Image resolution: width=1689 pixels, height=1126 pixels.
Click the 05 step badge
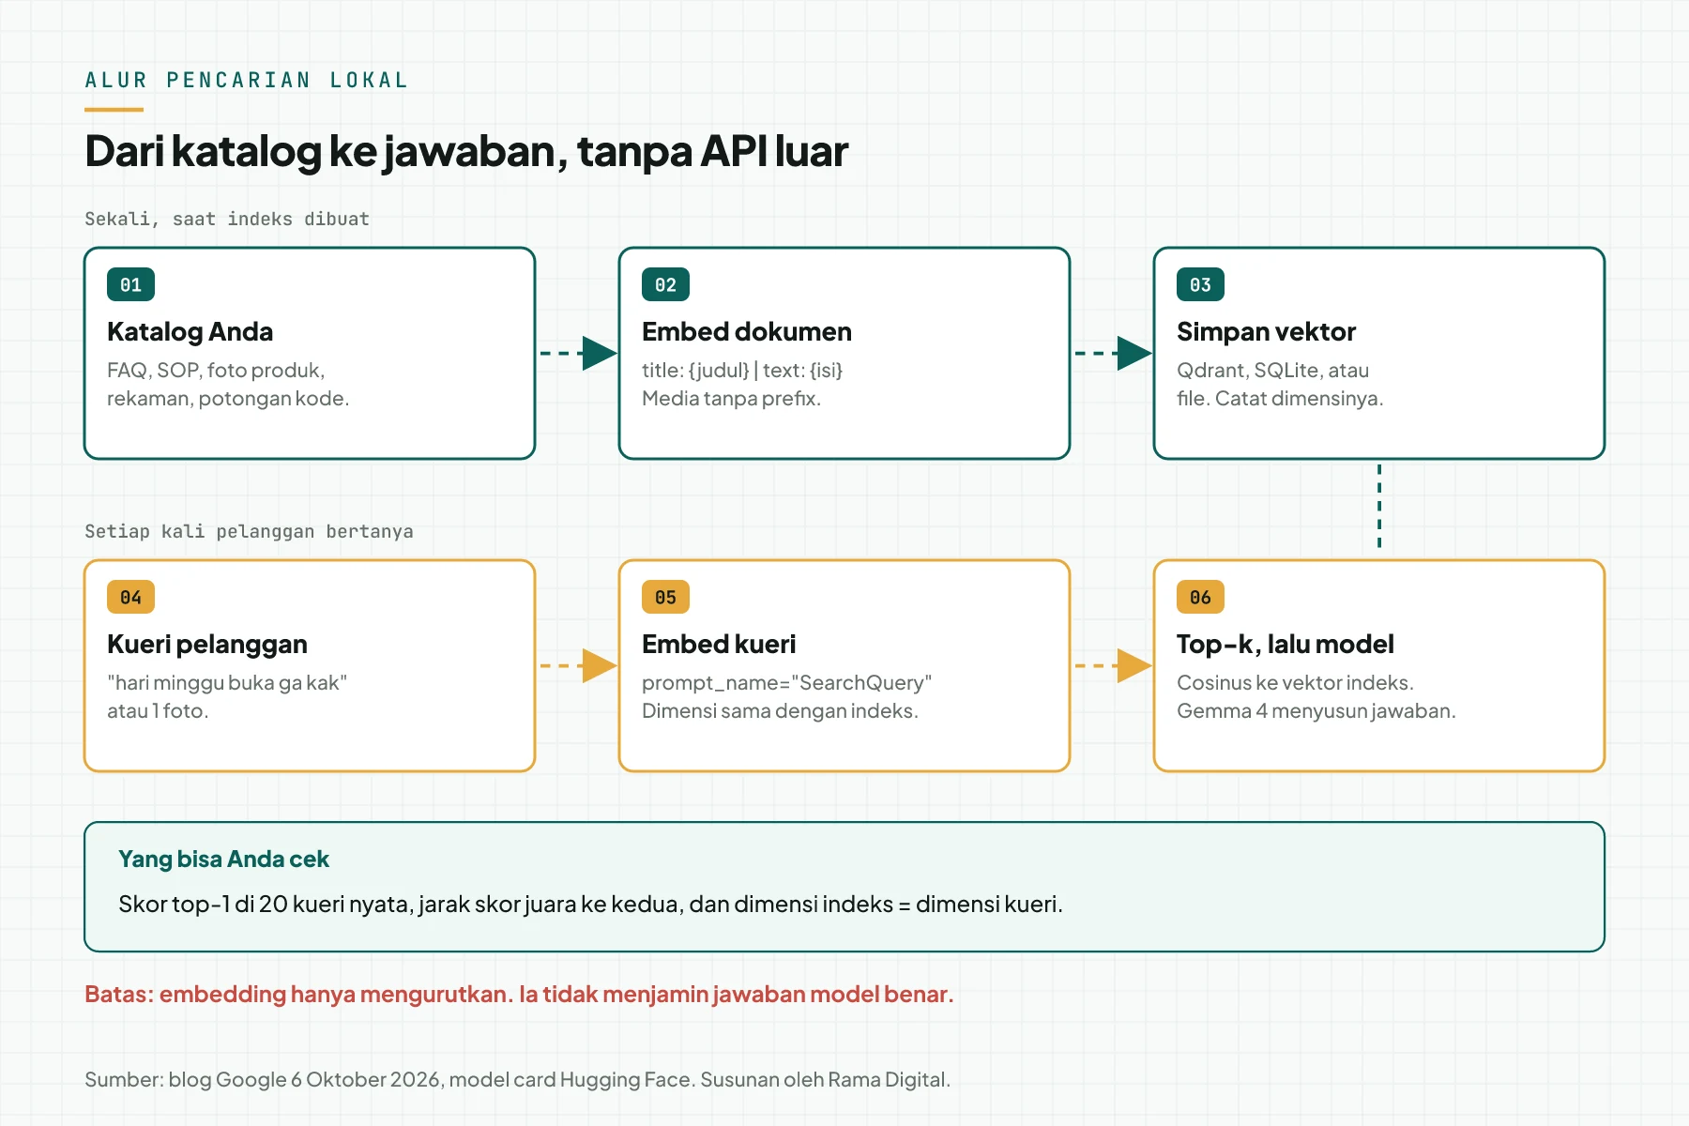[x=665, y=597]
